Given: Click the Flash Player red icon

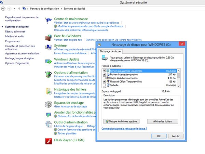Looking at the screenshot, I should (x=49, y=141).
